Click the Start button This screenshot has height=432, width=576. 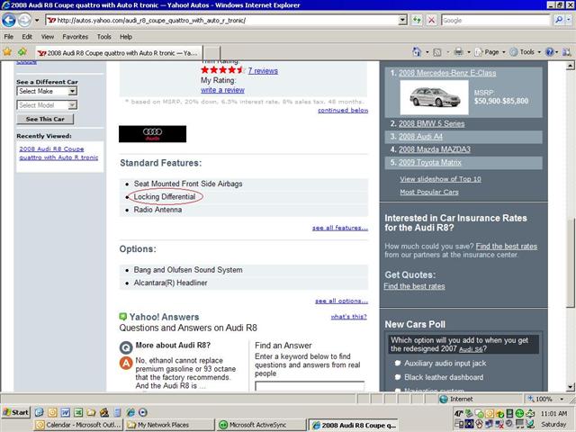16,412
